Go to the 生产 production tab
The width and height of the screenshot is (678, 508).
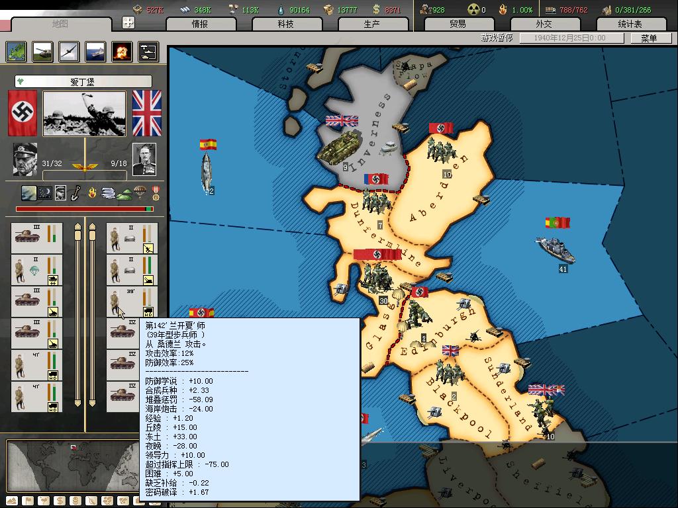(x=372, y=24)
